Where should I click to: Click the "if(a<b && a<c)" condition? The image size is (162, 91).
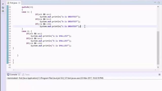(34, 34)
